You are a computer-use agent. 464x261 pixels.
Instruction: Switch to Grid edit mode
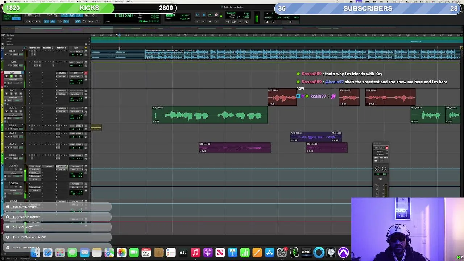[x=16, y=19]
